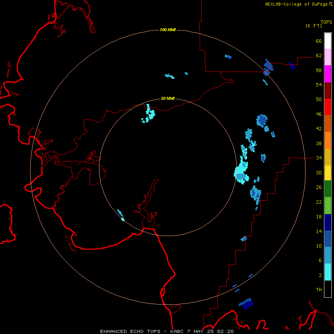Image resolution: width=334 pixels, height=334 pixels.
Task: Click legend value 30
Action: pos(319,173)
